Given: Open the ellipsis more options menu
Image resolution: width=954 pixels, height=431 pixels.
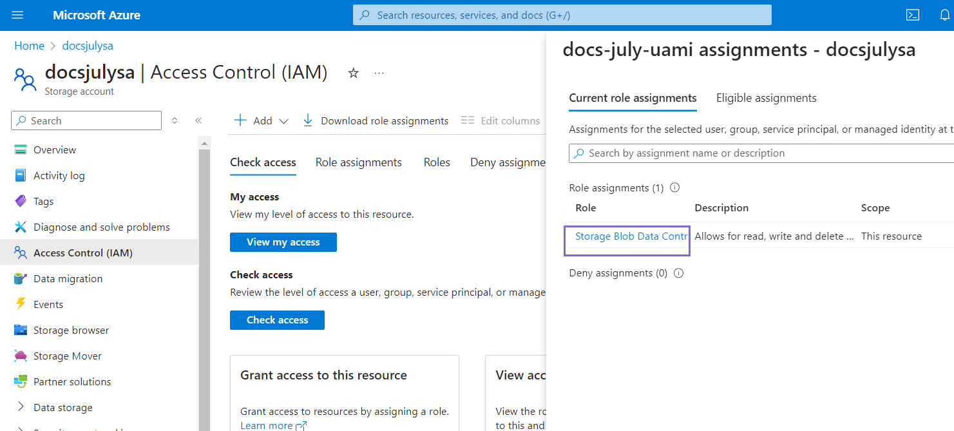Looking at the screenshot, I should click(379, 73).
